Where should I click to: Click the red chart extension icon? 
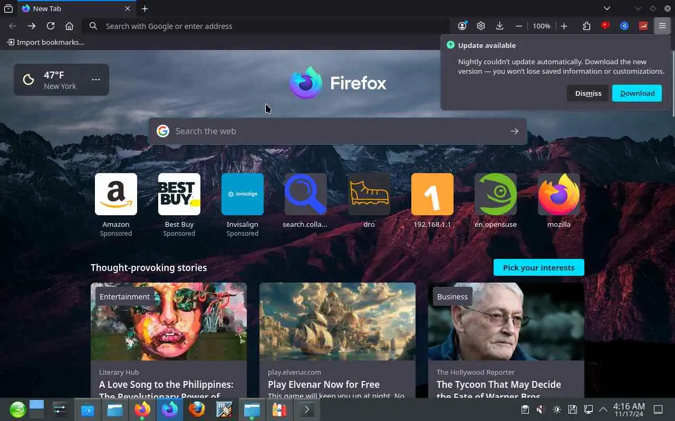pos(643,26)
